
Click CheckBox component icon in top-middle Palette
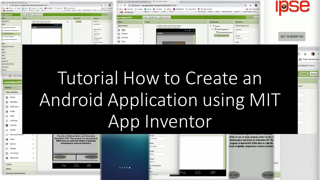tap(119, 34)
